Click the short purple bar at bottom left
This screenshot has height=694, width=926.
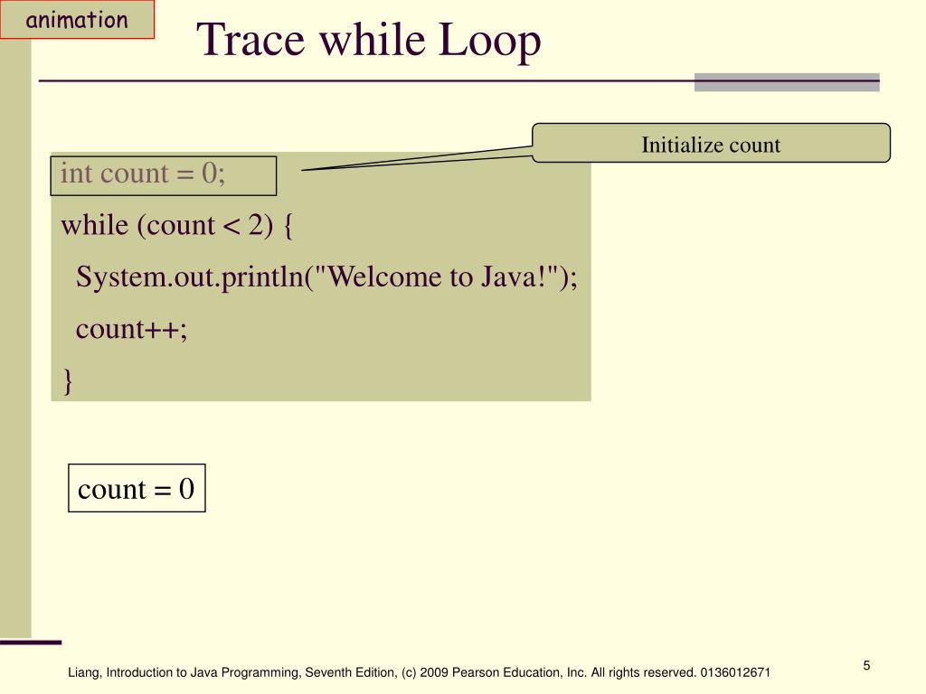[x=31, y=642]
